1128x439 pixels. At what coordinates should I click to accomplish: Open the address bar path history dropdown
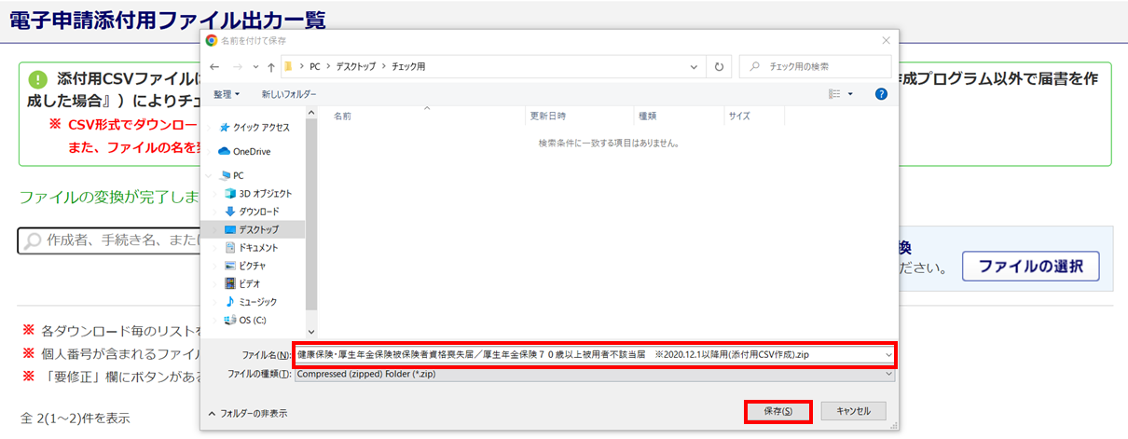pyautogui.click(x=695, y=67)
